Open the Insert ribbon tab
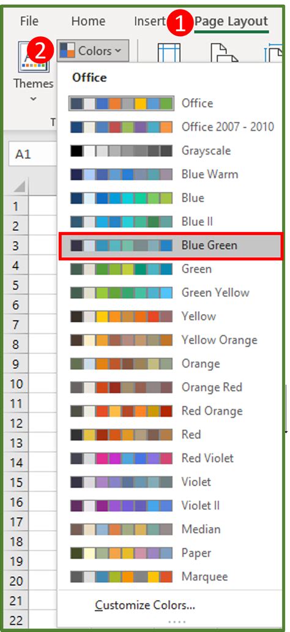The image size is (290, 632). (x=150, y=21)
